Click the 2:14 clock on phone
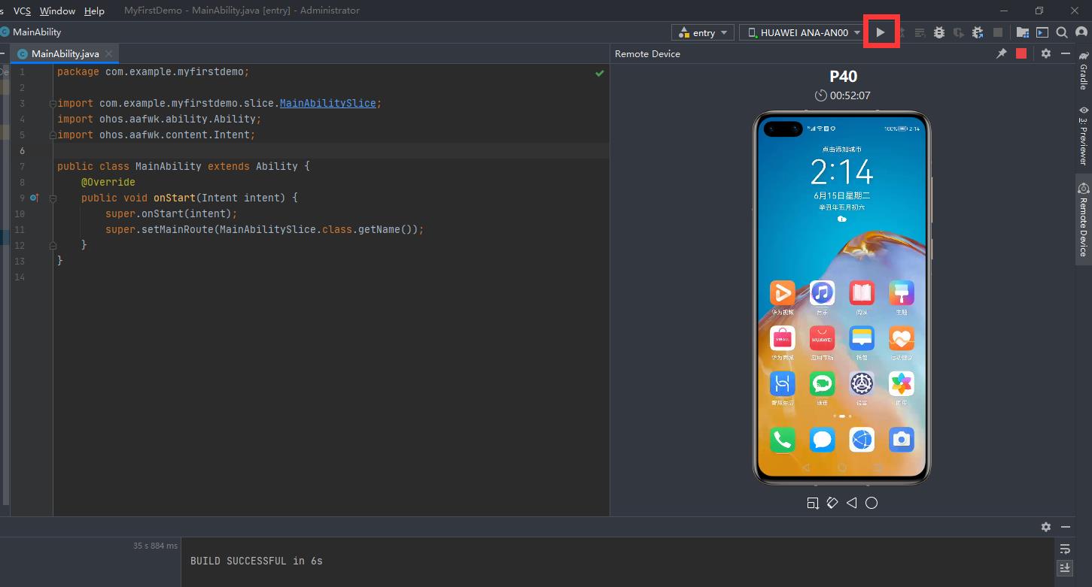 (841, 173)
